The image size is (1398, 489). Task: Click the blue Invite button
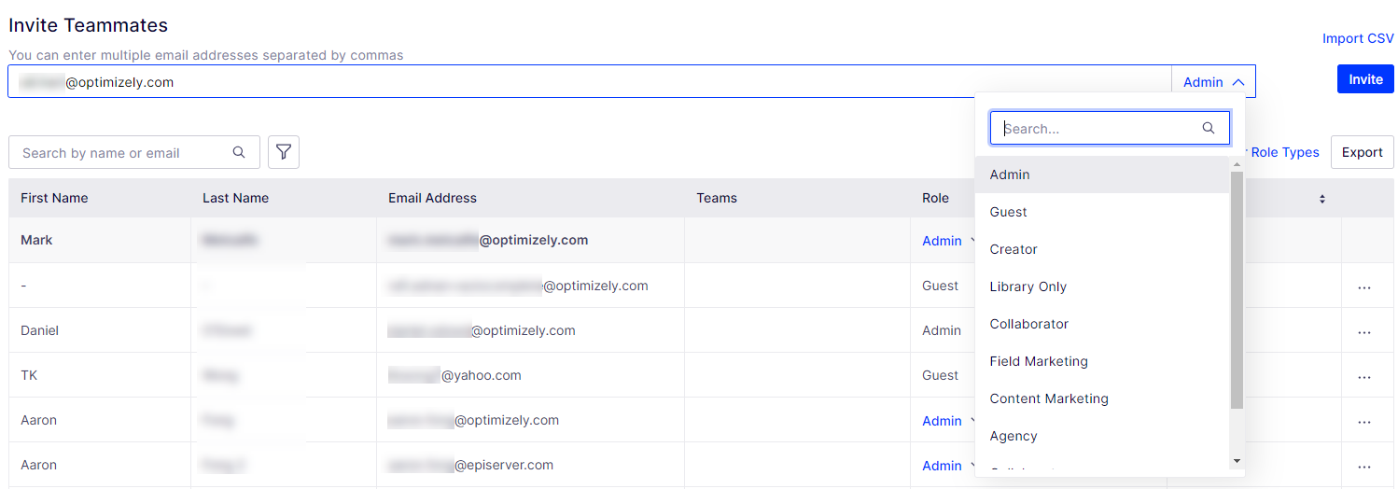coord(1365,79)
